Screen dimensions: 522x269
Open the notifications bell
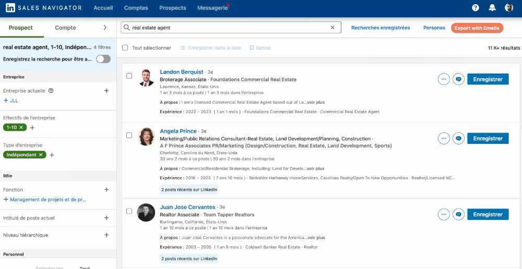click(x=492, y=8)
